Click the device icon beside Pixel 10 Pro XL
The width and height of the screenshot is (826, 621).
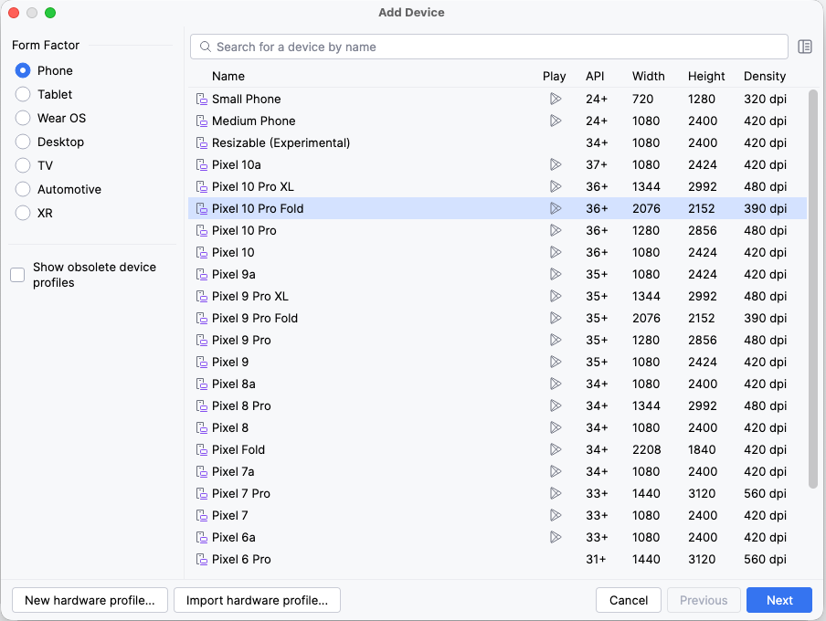click(202, 187)
